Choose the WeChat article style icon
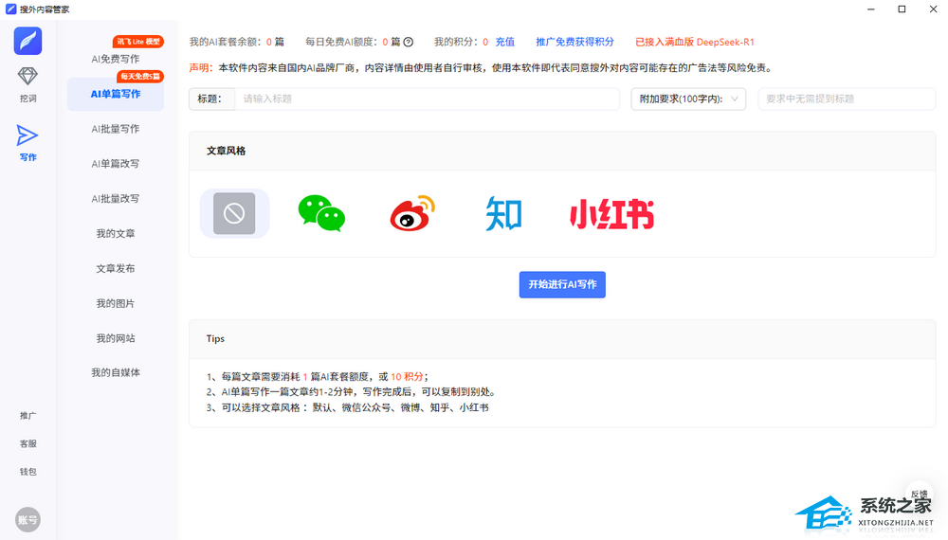This screenshot has width=948, height=540. [321, 213]
